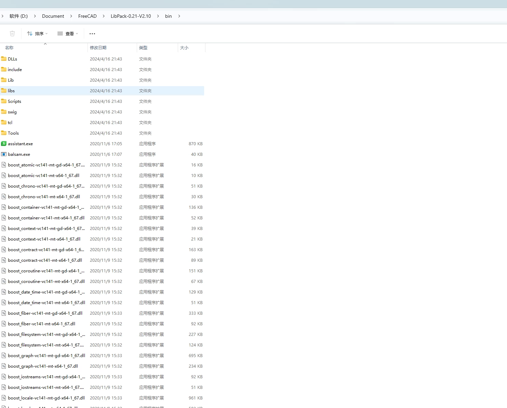This screenshot has width=507, height=408.
Task: Select boost_graph-vc141-mt-x64-1_67.dll file
Action: click(43, 366)
